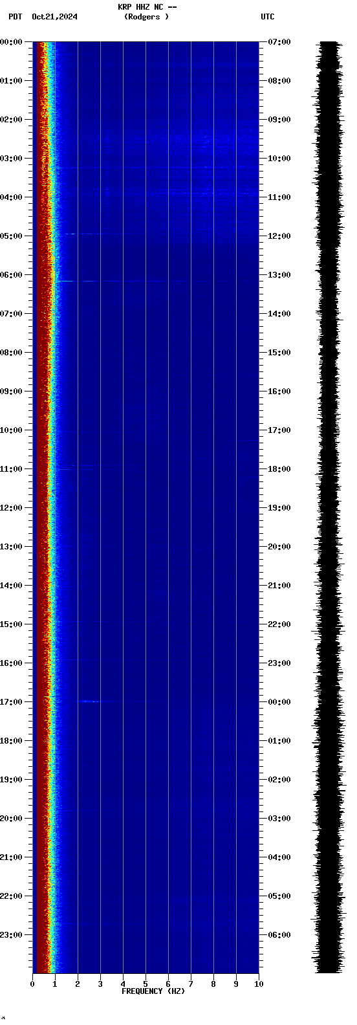The width and height of the screenshot is (357, 1025).
Task: Click the 20:00 UTC time label
Action: (279, 547)
